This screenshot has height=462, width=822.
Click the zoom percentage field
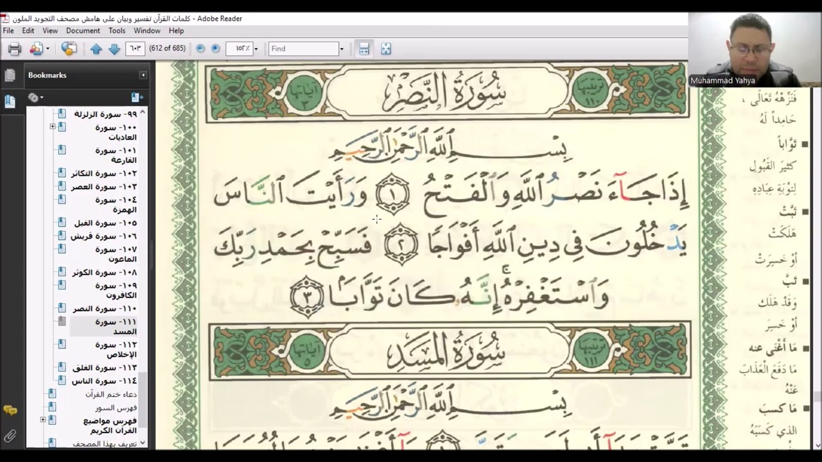[x=239, y=49]
